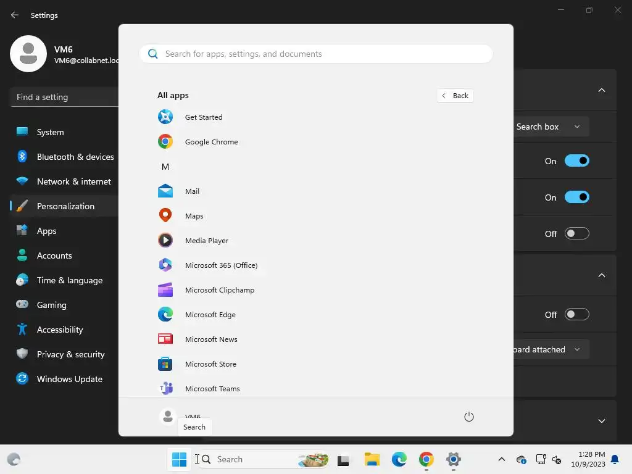Open Google Chrome on the taskbar

426,459
